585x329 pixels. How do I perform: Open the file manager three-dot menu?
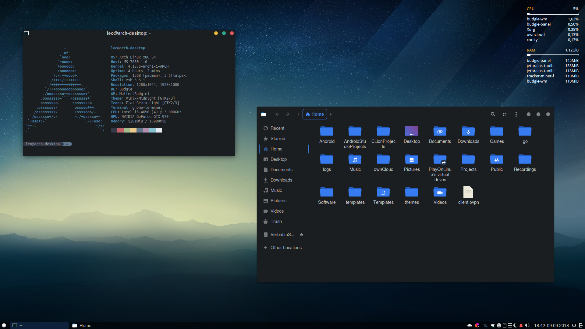516,114
